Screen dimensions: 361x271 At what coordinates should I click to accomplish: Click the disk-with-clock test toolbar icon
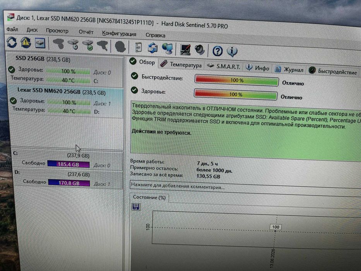pyautogui.click(x=74, y=44)
